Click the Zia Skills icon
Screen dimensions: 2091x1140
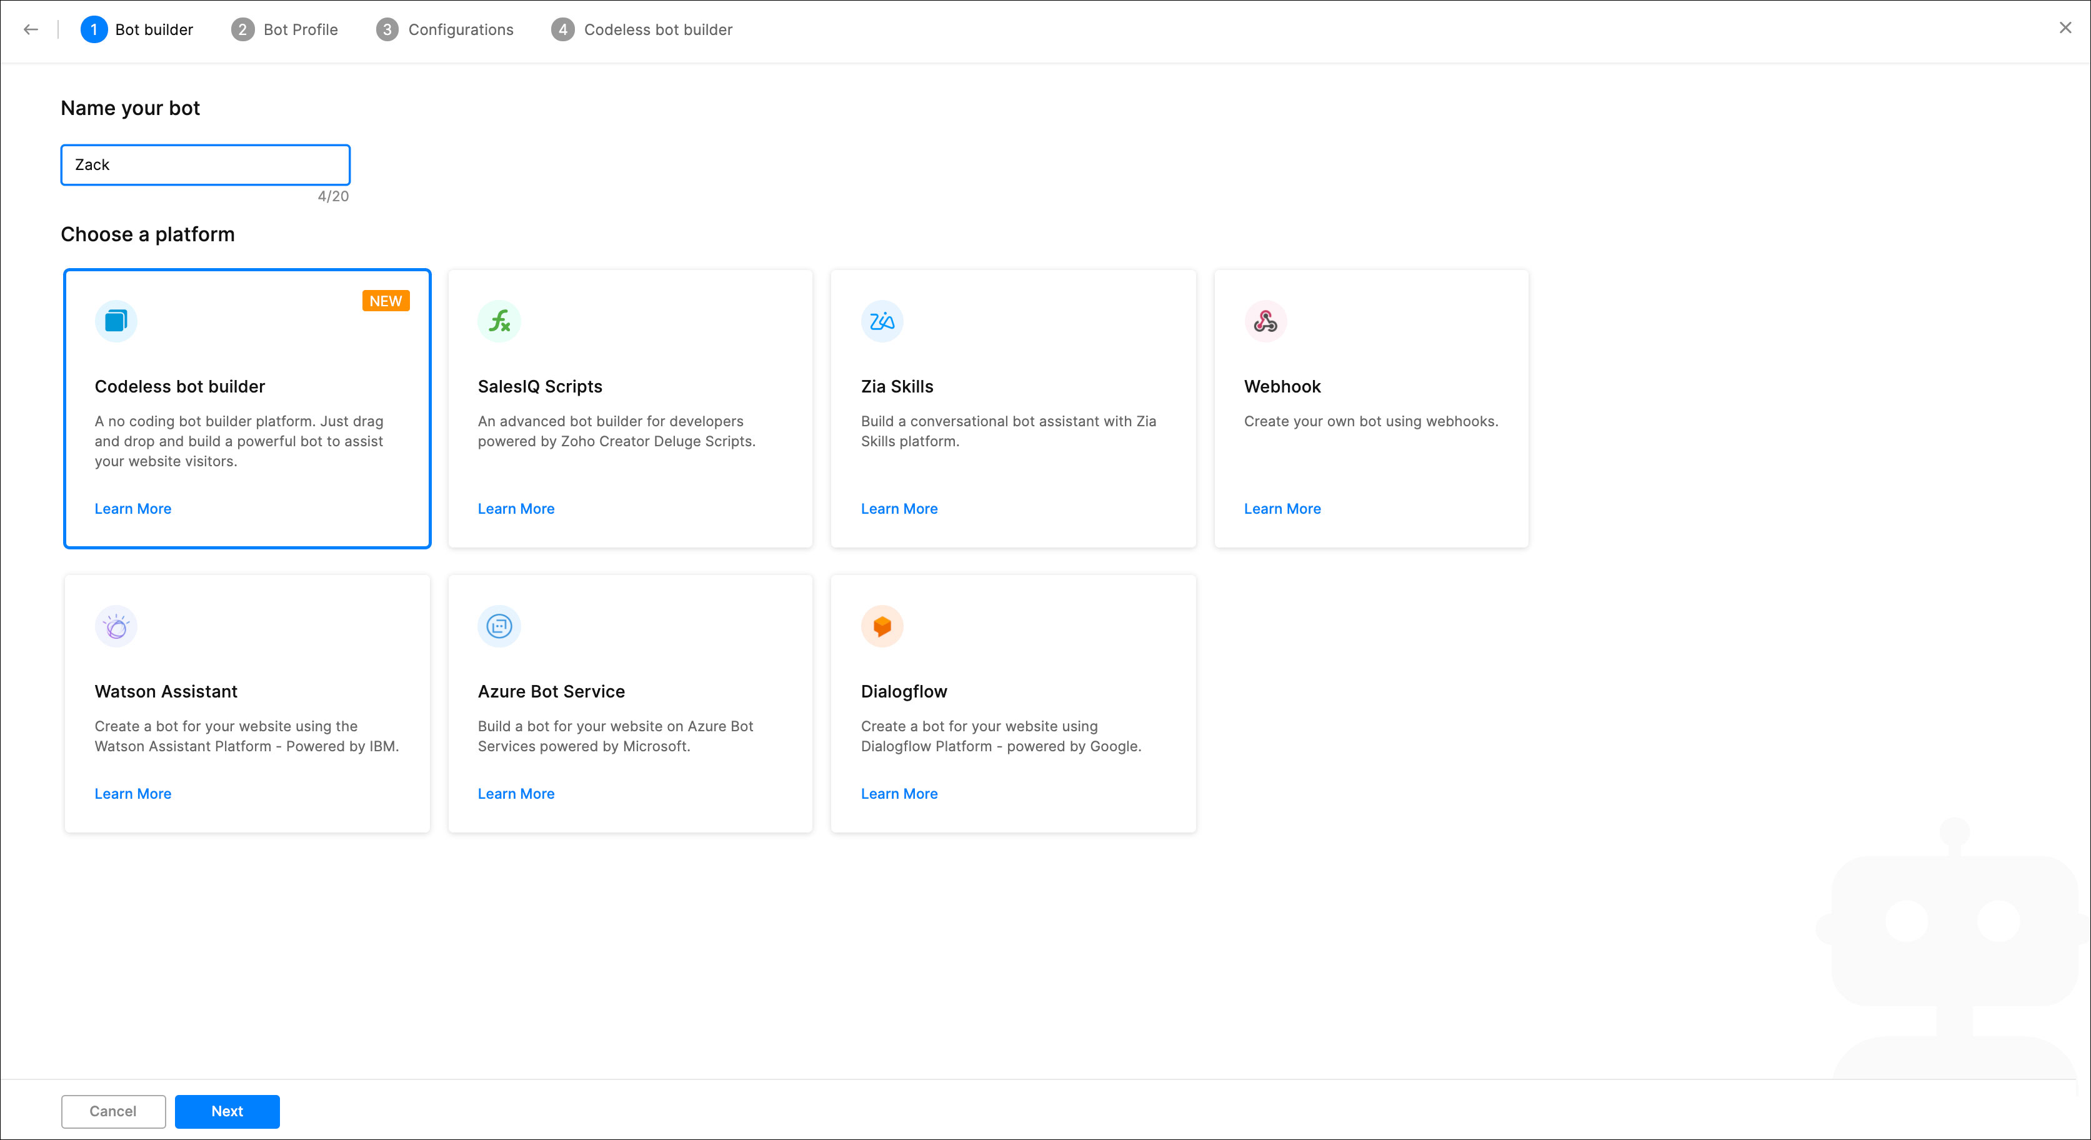[x=882, y=321]
